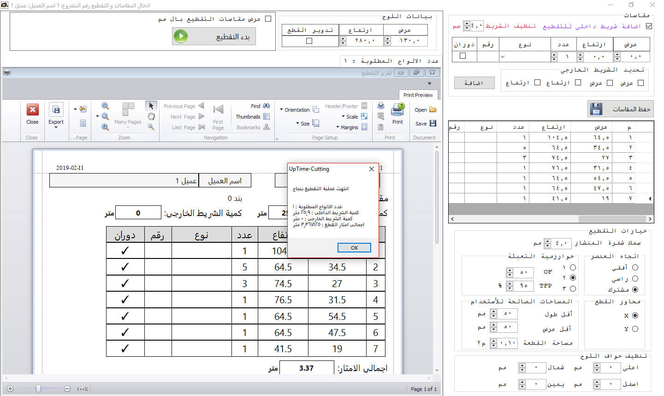This screenshot has width=664, height=396.
Task: Go to First Page navigation icon
Action: pos(218,110)
